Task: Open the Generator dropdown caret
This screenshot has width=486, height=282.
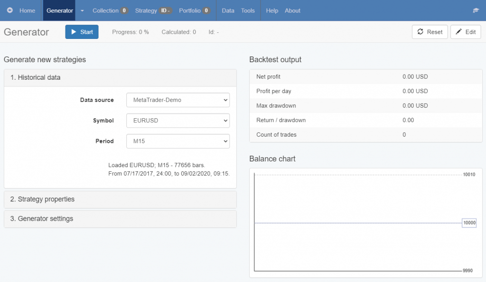Action: coord(82,10)
